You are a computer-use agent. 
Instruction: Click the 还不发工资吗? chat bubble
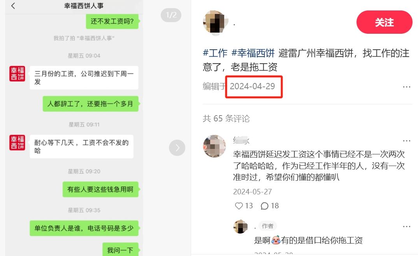[112, 21]
